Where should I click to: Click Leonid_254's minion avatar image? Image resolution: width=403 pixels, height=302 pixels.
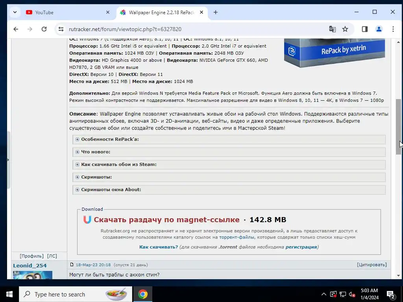33,275
